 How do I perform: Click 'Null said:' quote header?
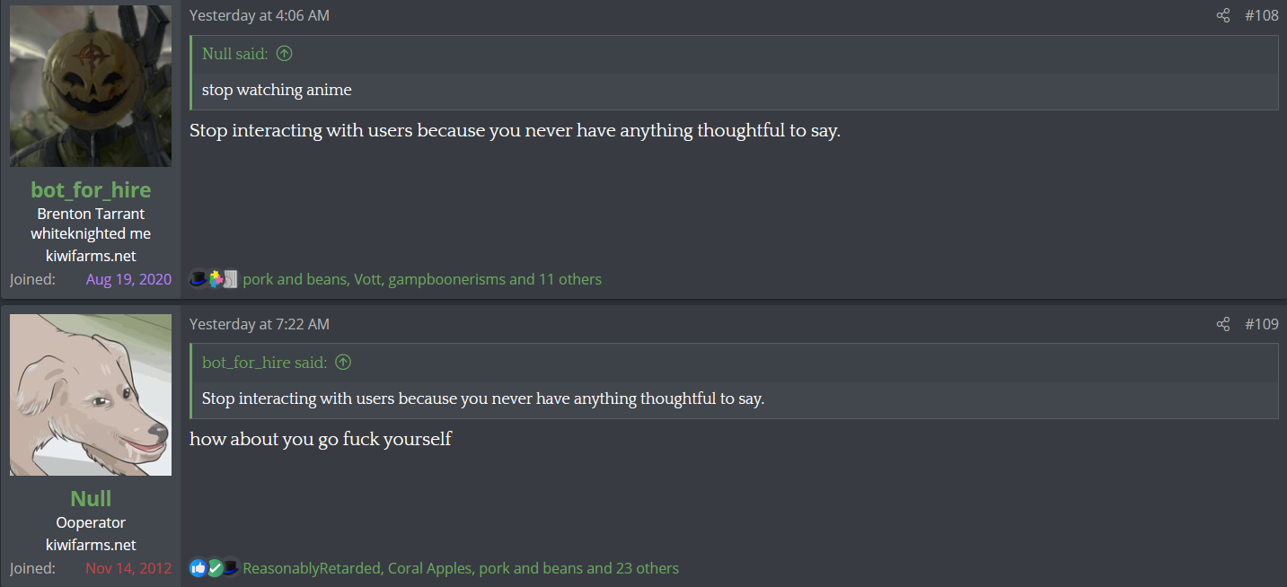tap(235, 54)
